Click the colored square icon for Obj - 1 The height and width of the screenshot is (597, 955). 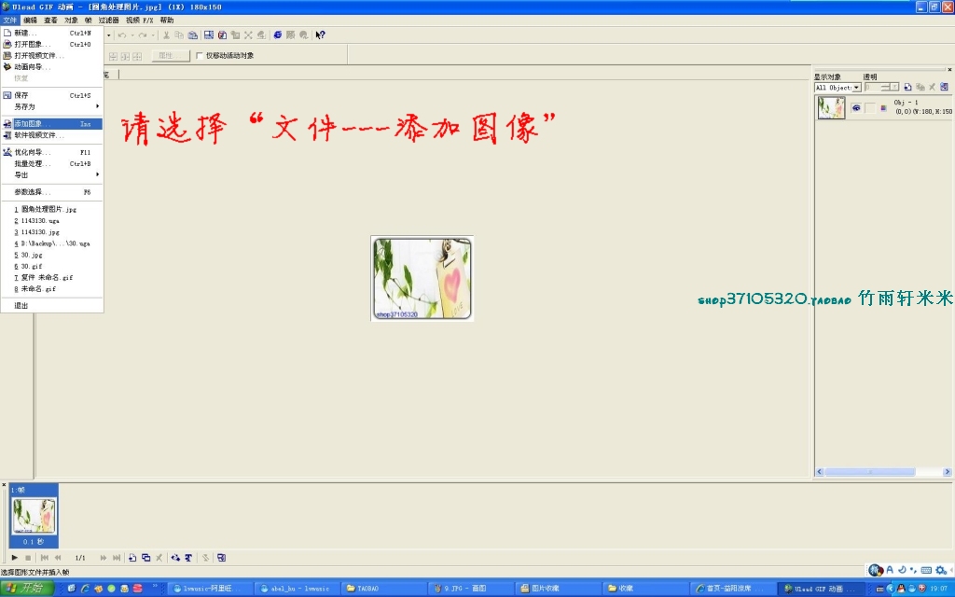point(884,108)
